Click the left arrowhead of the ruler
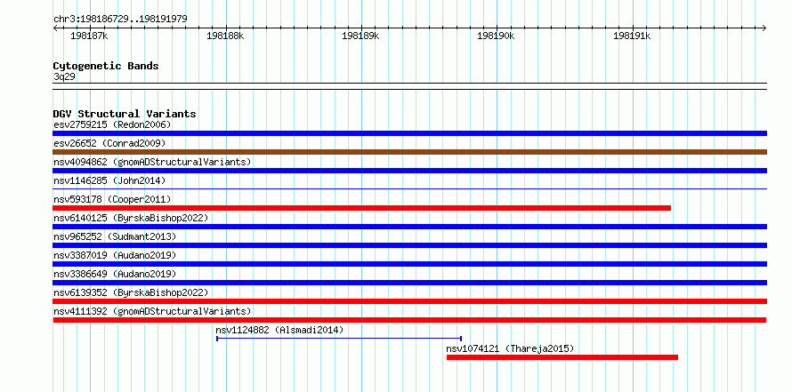 pos(55,28)
